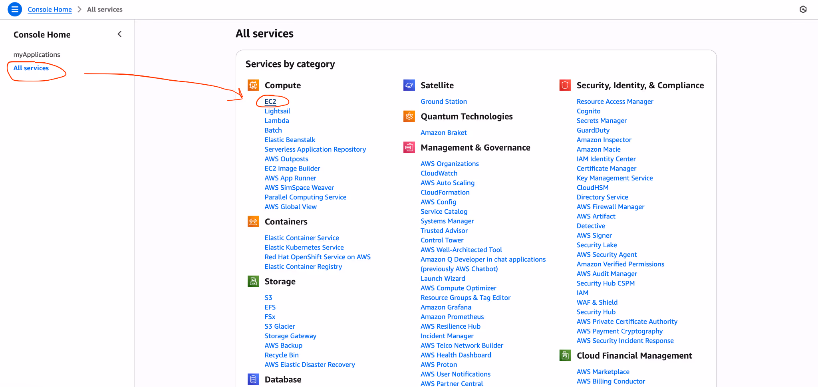This screenshot has width=818, height=387.
Task: Click the Satellite category icon
Action: coord(409,85)
